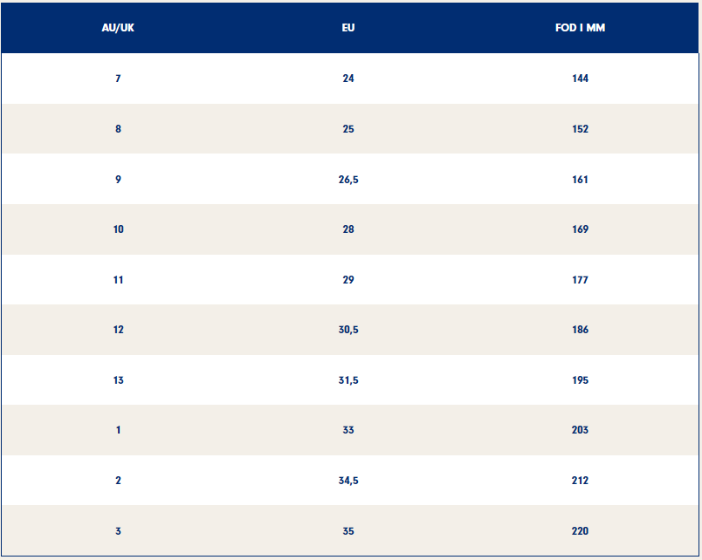Select AU/UK size 10 cell
Image resolution: width=702 pixels, height=560 pixels.
(118, 229)
